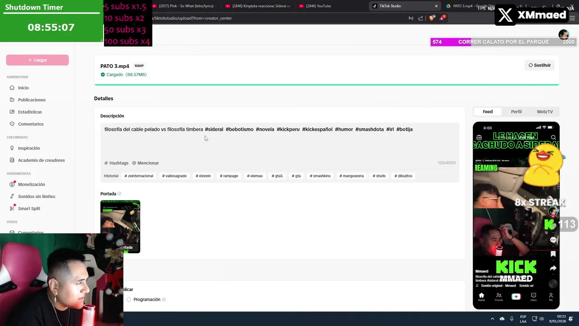Screen dimensions: 579x326
Task: Open Monetización in the sidebar
Action: pos(31,184)
